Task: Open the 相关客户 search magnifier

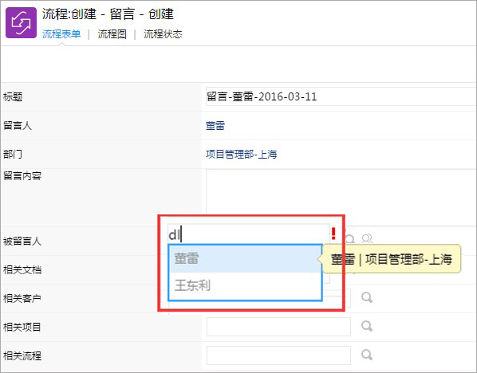Action: (367, 297)
